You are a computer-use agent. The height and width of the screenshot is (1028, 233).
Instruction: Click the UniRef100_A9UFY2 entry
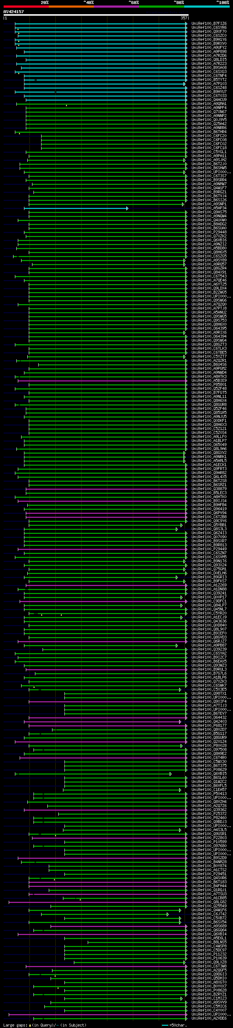pos(209,47)
